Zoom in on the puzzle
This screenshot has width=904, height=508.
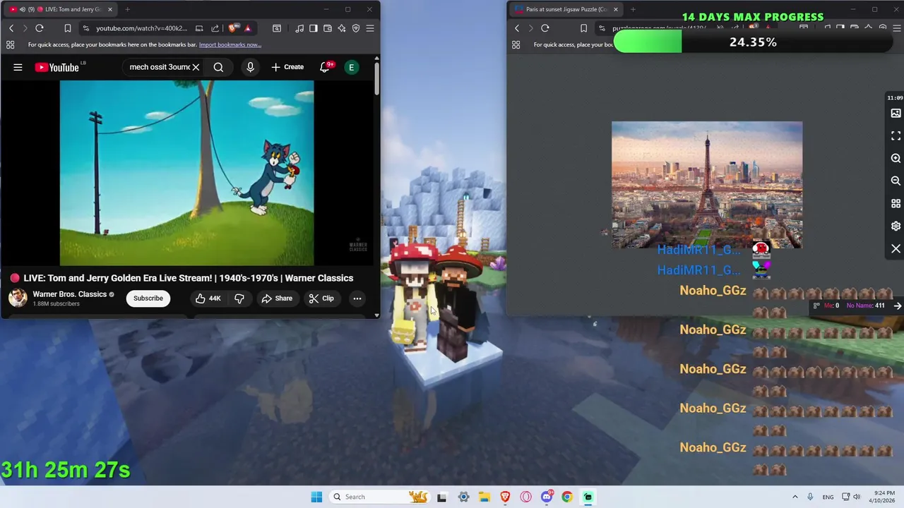point(896,158)
